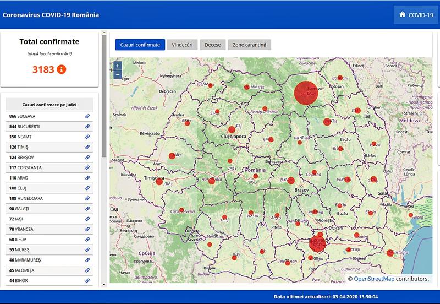Switch to the Decese tab
This screenshot has width=440, height=304.
[x=213, y=45]
